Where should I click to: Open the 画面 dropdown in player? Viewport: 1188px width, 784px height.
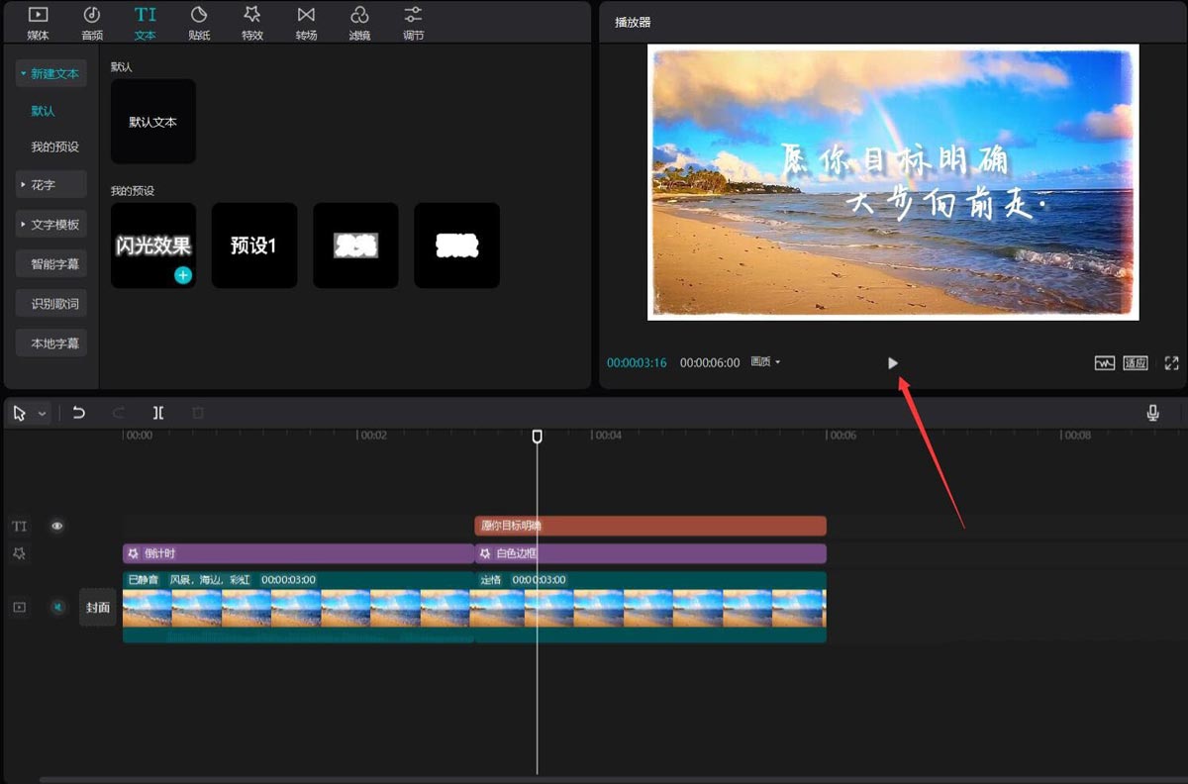coord(765,362)
